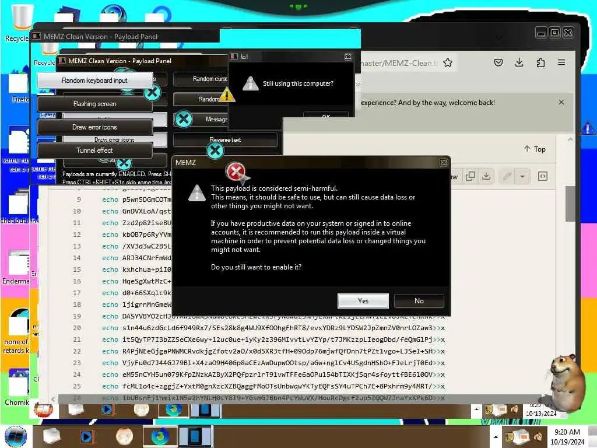The image size is (597, 448).
Task: Confirm enabling payload with Yes button
Action: click(x=363, y=301)
